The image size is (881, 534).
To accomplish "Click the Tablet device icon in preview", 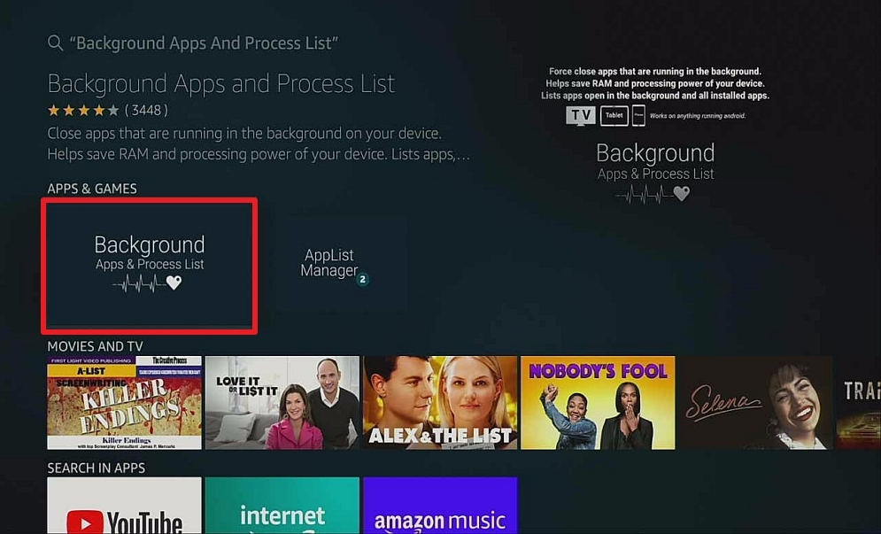I will [614, 115].
